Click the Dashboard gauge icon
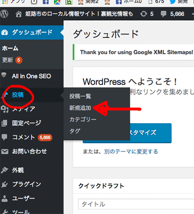 click(x=5, y=32)
